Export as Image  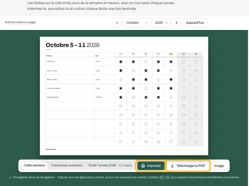(x=219, y=166)
